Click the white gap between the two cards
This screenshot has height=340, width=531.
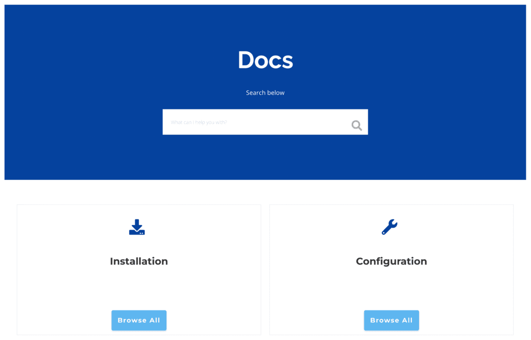(265, 270)
